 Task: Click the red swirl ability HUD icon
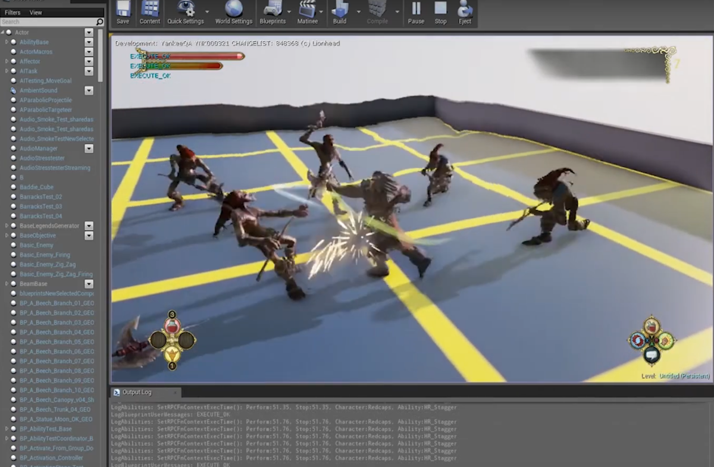click(x=637, y=340)
